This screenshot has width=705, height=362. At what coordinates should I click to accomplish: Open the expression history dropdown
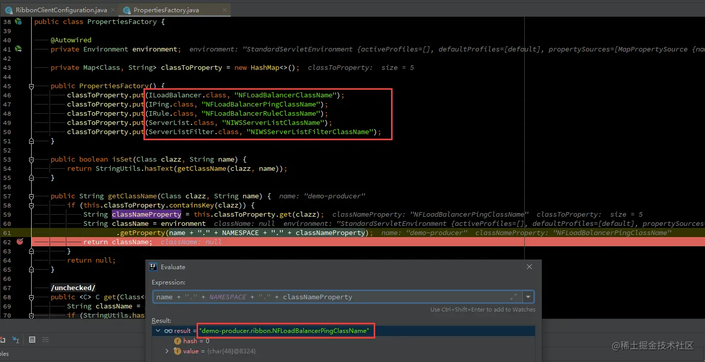tap(528, 297)
